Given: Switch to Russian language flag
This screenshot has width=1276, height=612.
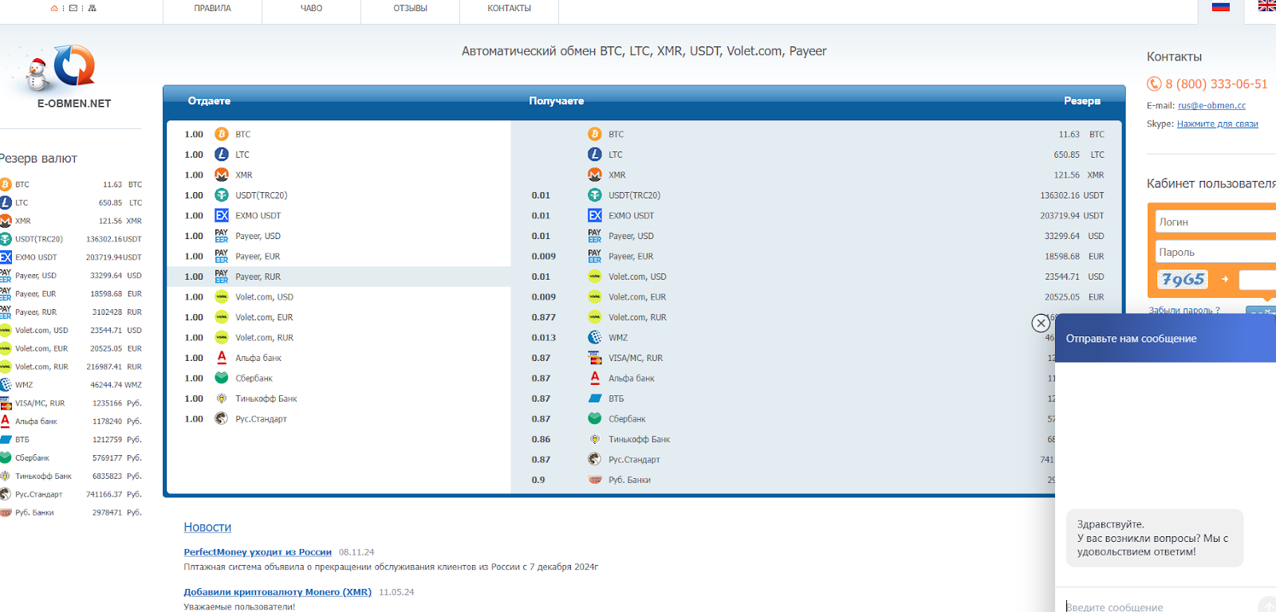Looking at the screenshot, I should click(x=1220, y=6).
